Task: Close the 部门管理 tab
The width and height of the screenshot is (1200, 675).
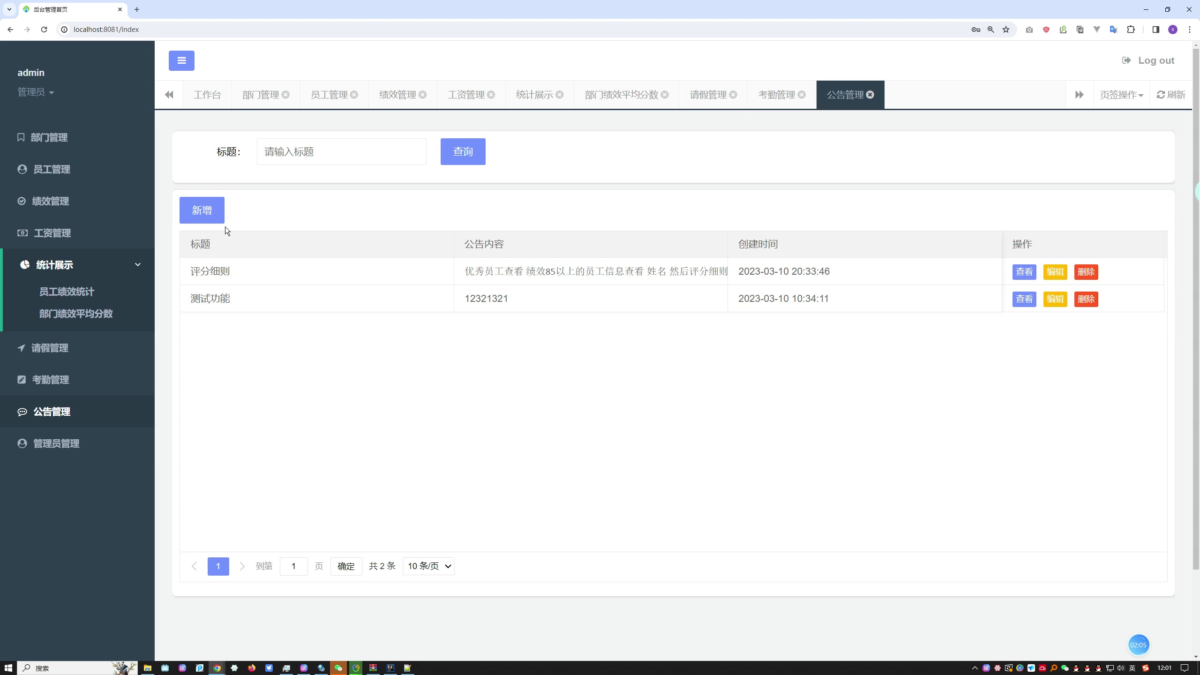Action: (285, 95)
